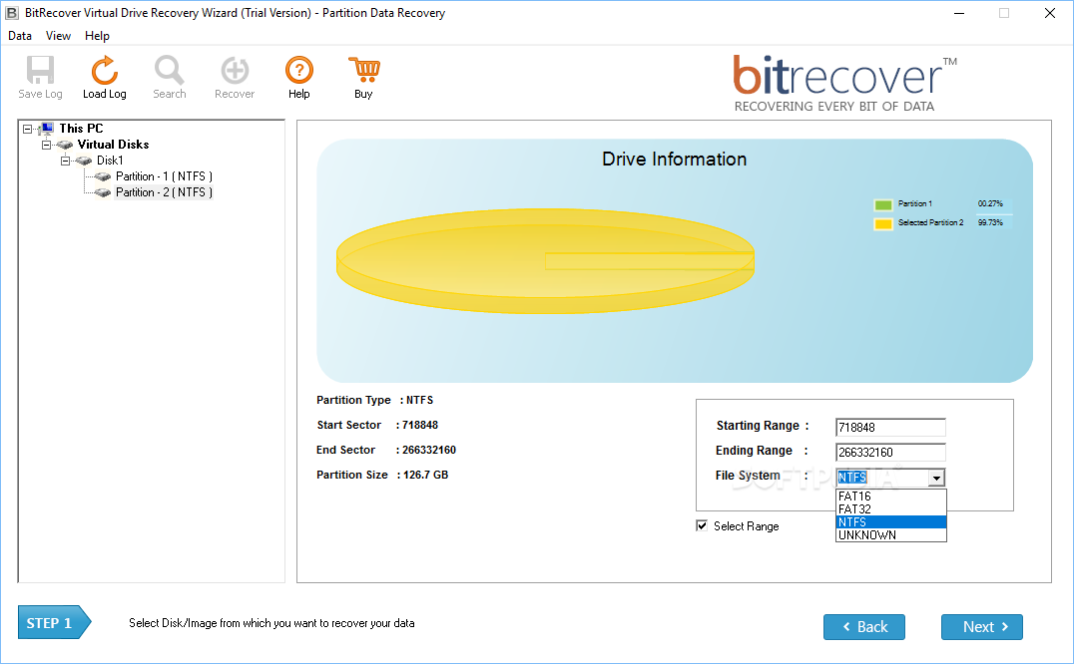Open the Data menu
This screenshot has height=664, width=1074.
20,36
